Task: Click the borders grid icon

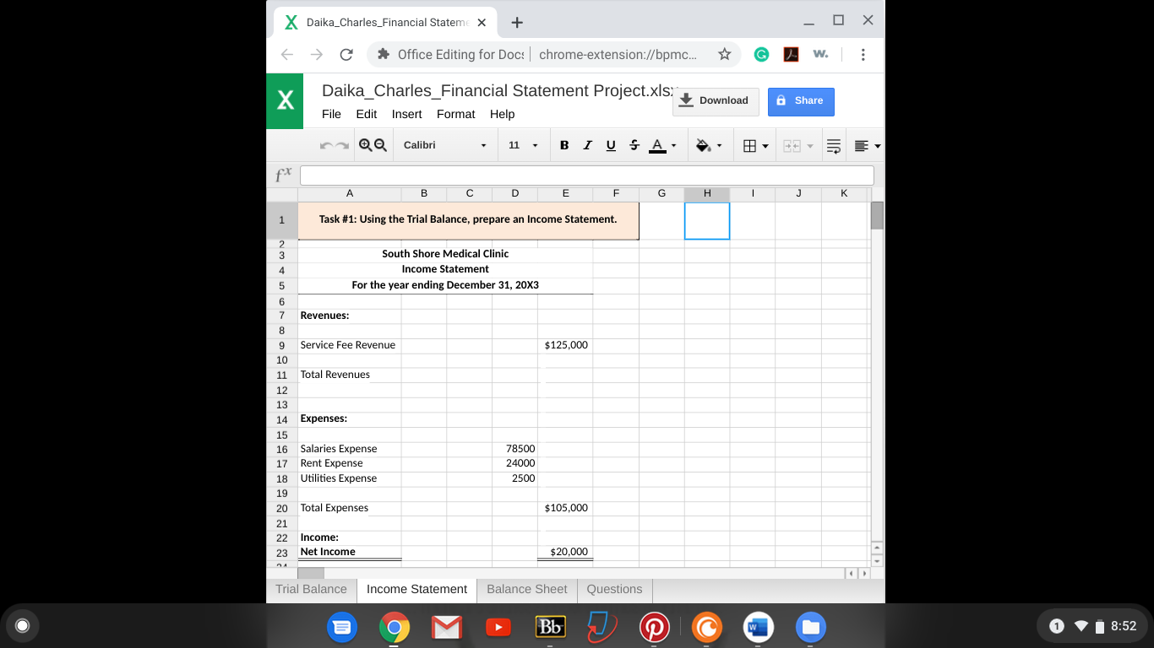Action: 748,145
